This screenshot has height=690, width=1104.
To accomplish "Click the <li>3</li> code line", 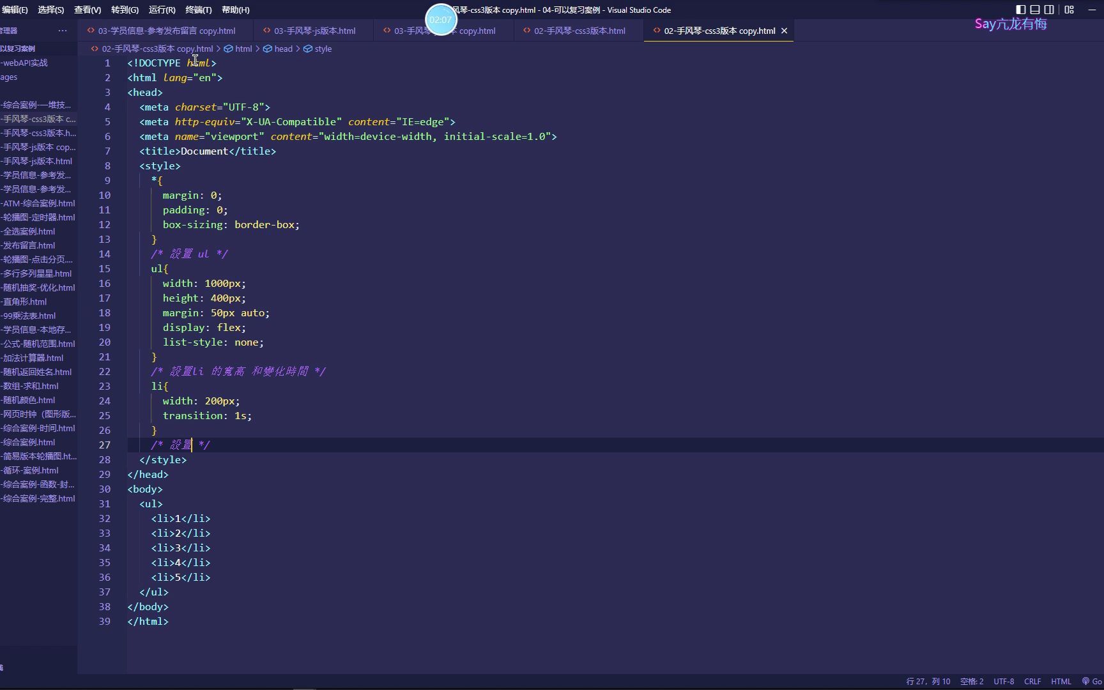I will [181, 548].
